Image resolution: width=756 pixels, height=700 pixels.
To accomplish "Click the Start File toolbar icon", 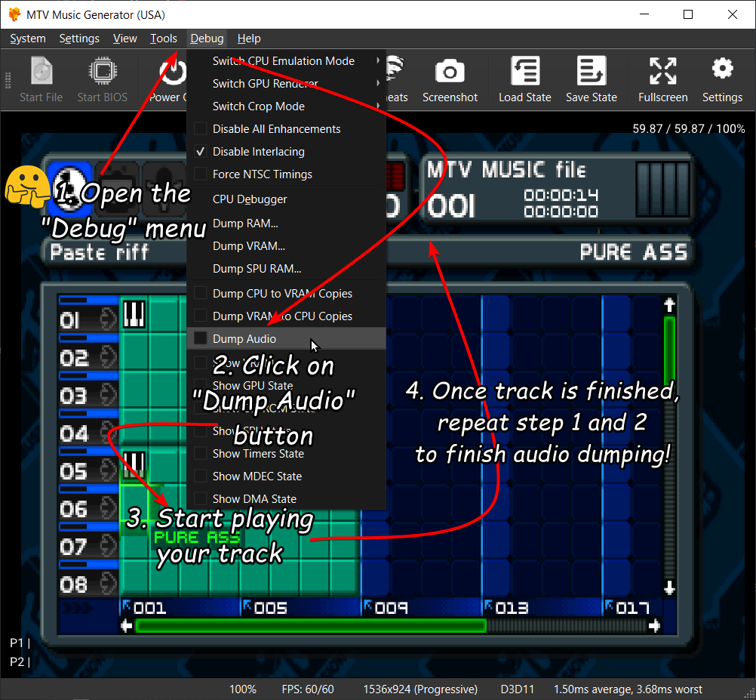I will [41, 72].
